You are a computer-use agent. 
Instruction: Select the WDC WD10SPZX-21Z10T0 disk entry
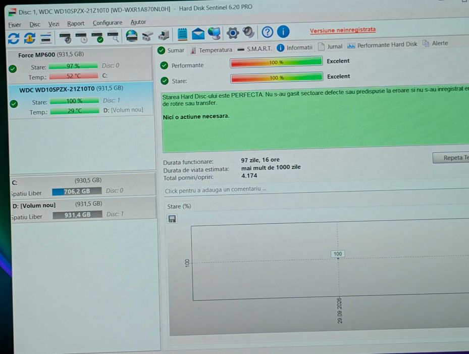click(81, 100)
